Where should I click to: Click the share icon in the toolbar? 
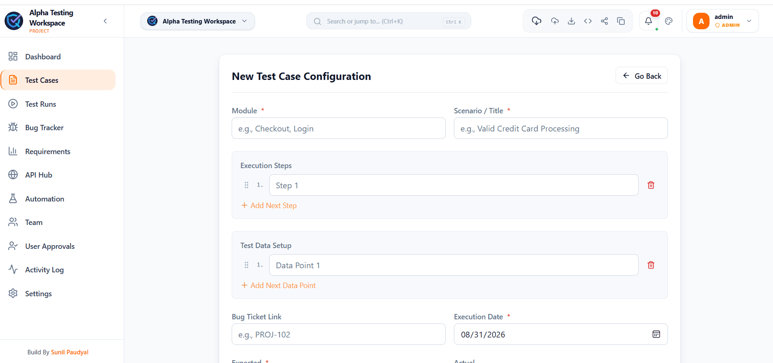(x=604, y=21)
